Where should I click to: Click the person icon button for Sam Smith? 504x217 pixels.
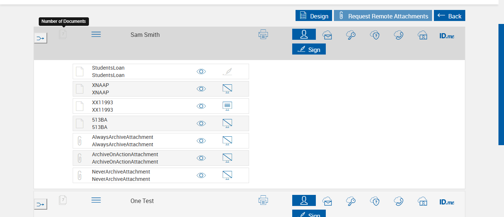coord(304,34)
